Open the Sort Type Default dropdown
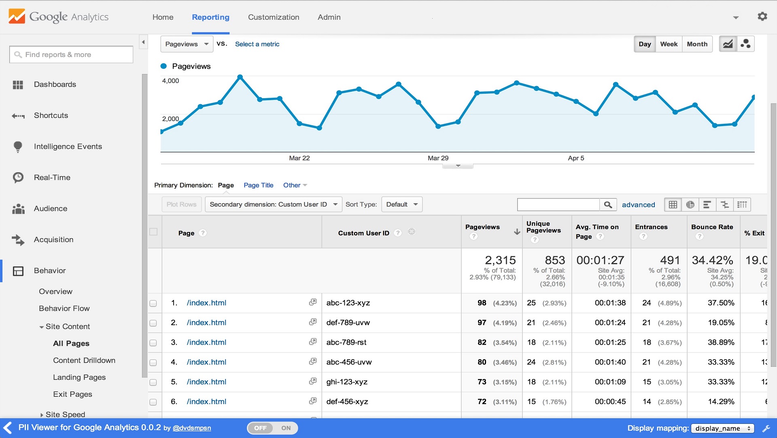The image size is (777, 438). [x=401, y=204]
